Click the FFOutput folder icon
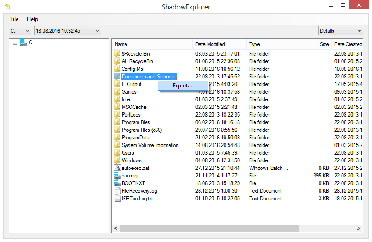The width and height of the screenshot is (372, 242). pos(117,84)
